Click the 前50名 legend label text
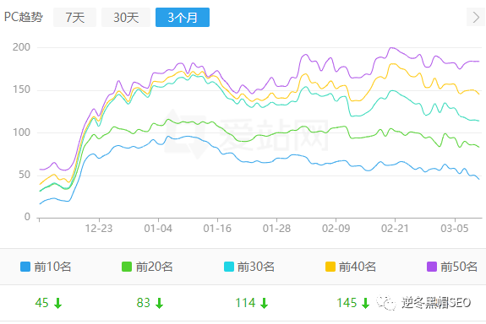Viewport: 486px width, 324px height. 459,267
